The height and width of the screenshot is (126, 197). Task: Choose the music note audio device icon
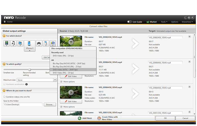13,43
